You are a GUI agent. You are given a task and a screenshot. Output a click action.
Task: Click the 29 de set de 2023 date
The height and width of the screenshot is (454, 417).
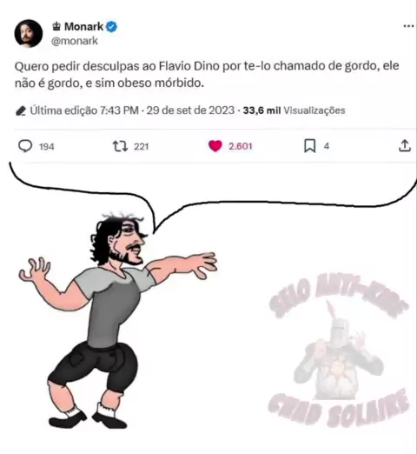(x=190, y=110)
